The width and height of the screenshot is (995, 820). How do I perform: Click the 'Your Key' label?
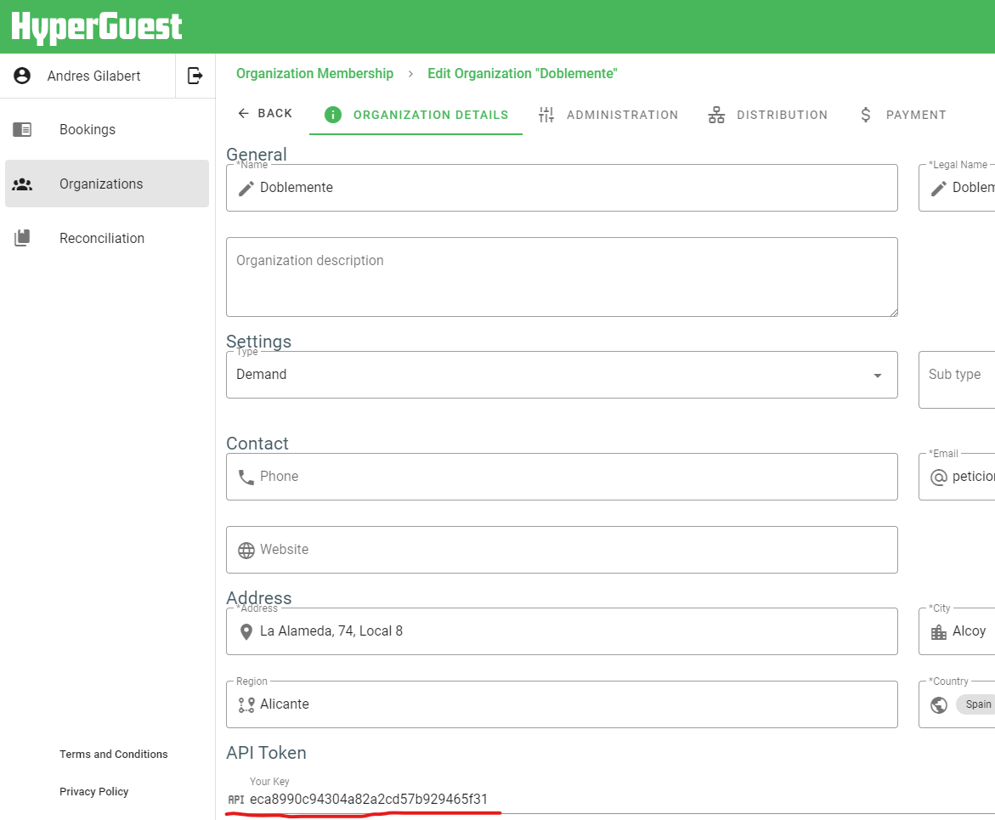click(x=269, y=781)
